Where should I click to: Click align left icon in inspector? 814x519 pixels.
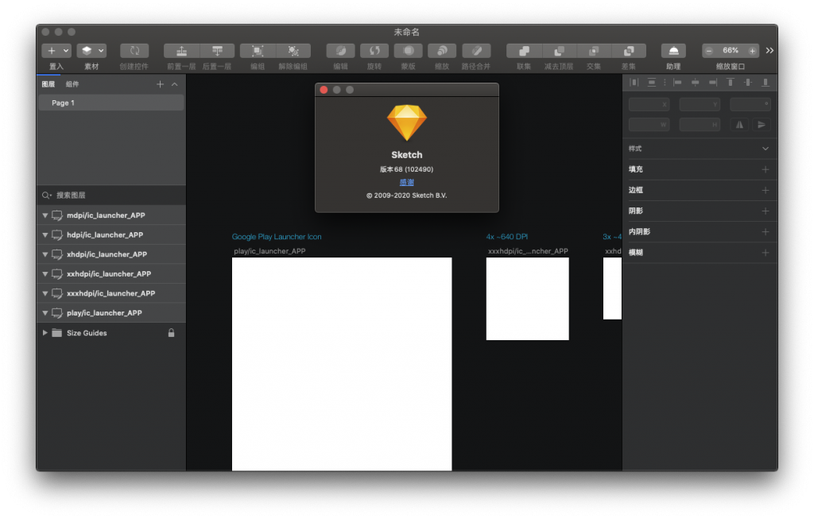677,83
